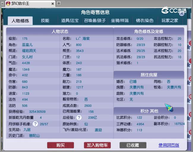Select the 速度 value 1123

(x=26, y=94)
